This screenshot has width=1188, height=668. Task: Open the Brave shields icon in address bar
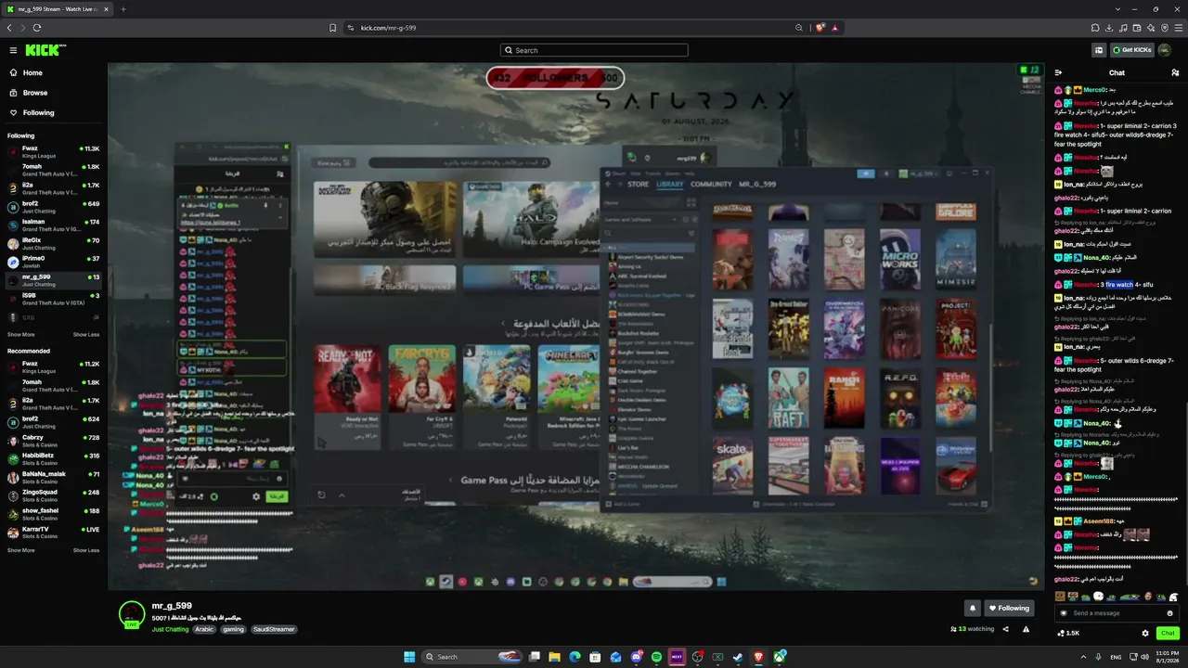(820, 28)
